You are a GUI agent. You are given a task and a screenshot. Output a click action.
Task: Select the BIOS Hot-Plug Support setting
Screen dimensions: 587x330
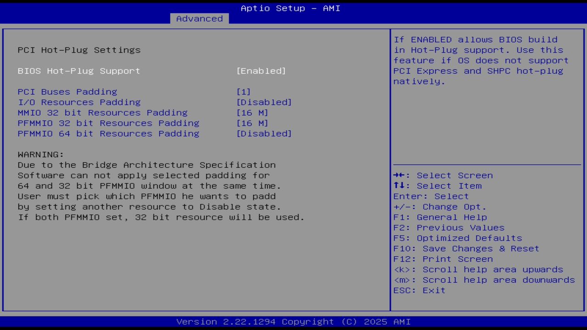(78, 71)
